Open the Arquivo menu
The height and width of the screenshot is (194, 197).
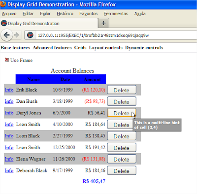(x=9, y=14)
